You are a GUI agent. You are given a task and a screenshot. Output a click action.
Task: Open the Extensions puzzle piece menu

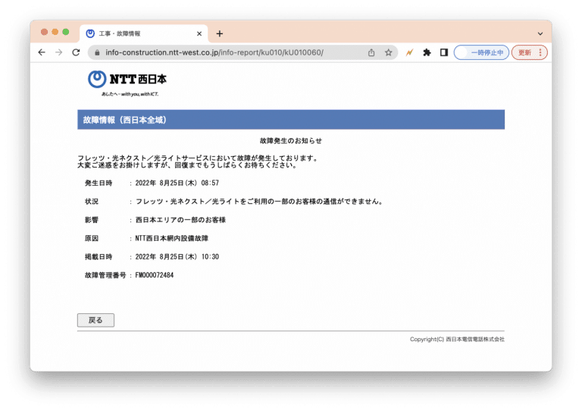pyautogui.click(x=427, y=52)
